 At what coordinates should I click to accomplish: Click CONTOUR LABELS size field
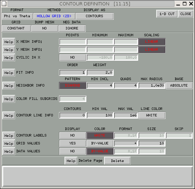point(152,135)
